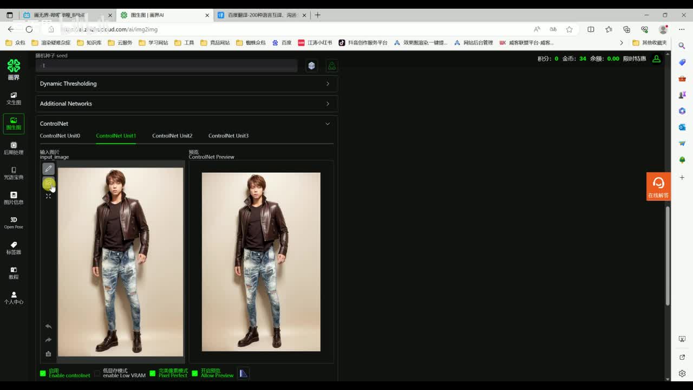Image resolution: width=693 pixels, height=390 pixels.
Task: Enable the Low VRAM checkbox
Action: point(97,373)
